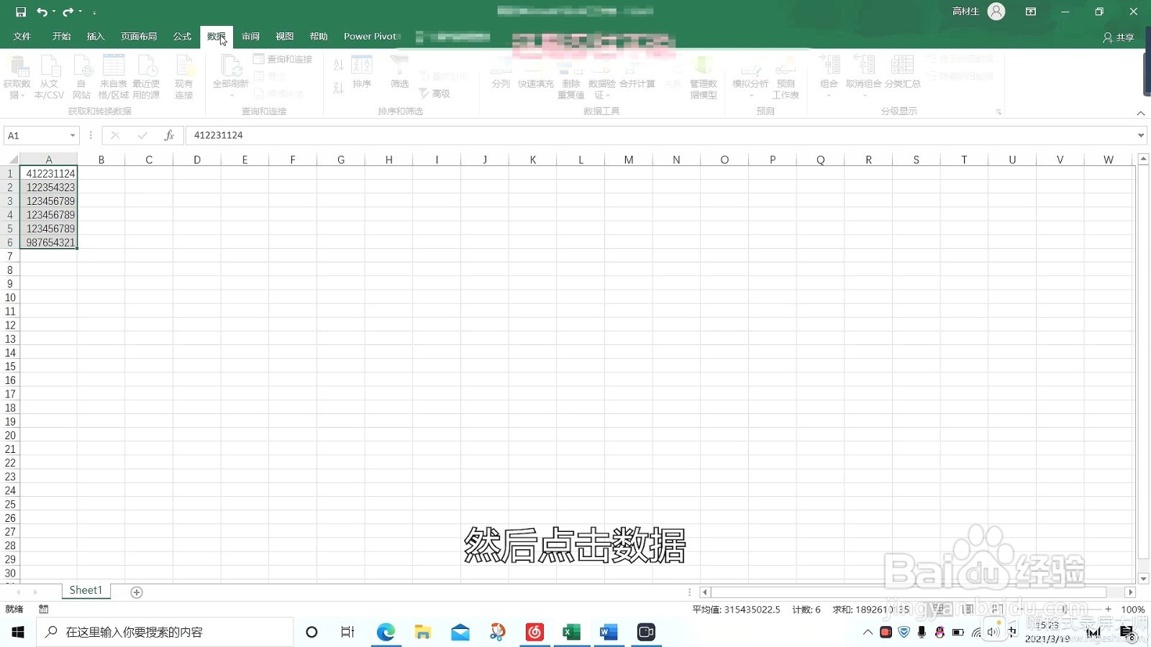The height and width of the screenshot is (647, 1151).
Task: Click the Undo arrow icon
Action: (x=42, y=12)
